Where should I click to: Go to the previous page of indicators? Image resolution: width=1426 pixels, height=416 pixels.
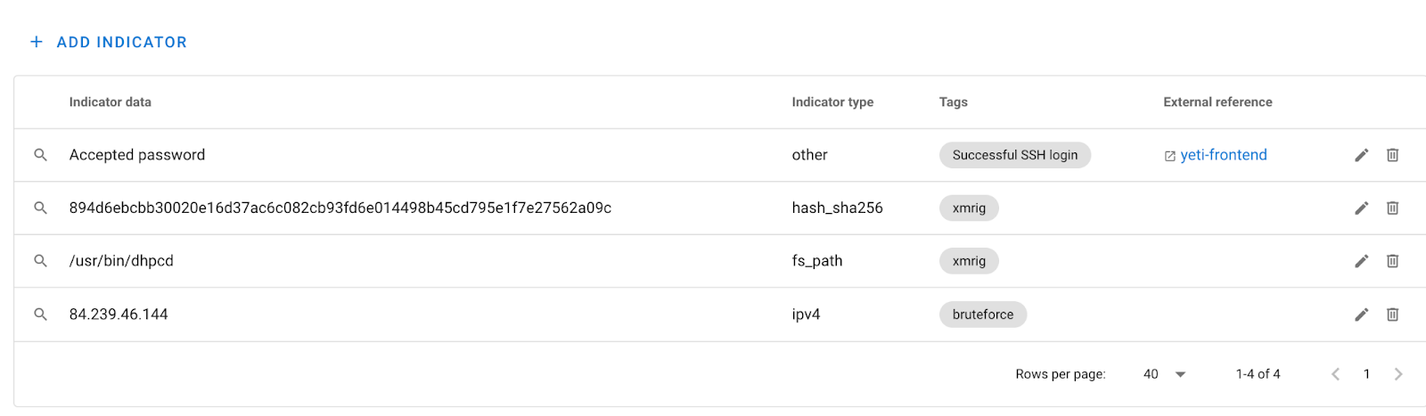click(1335, 374)
